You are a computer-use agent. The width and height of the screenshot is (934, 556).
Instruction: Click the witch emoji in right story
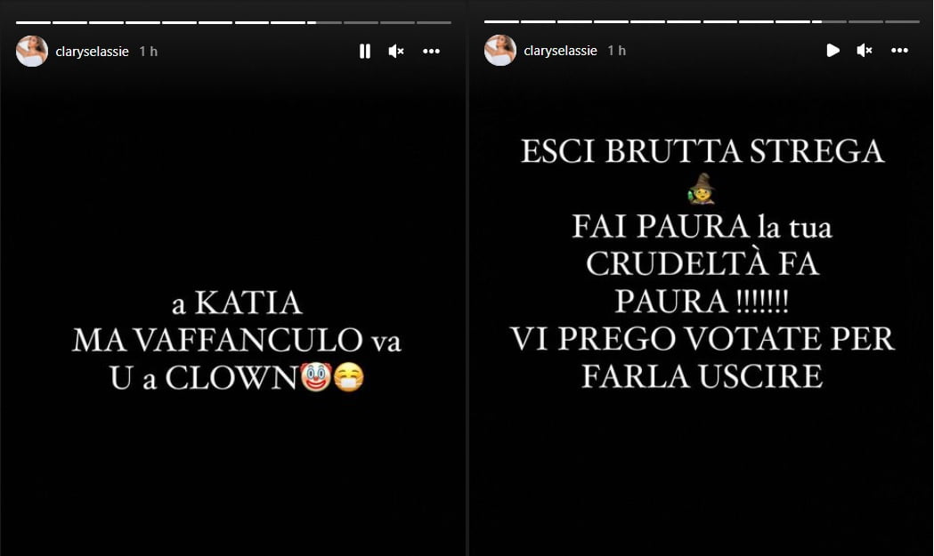coord(702,188)
